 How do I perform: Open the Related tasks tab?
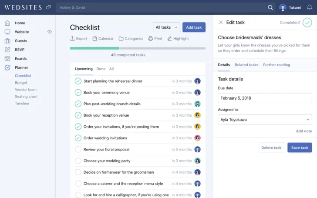coord(246,65)
